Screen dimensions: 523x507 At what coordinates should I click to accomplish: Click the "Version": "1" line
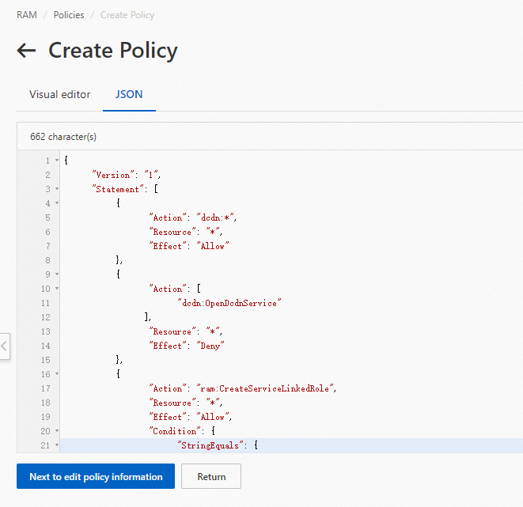click(x=127, y=175)
